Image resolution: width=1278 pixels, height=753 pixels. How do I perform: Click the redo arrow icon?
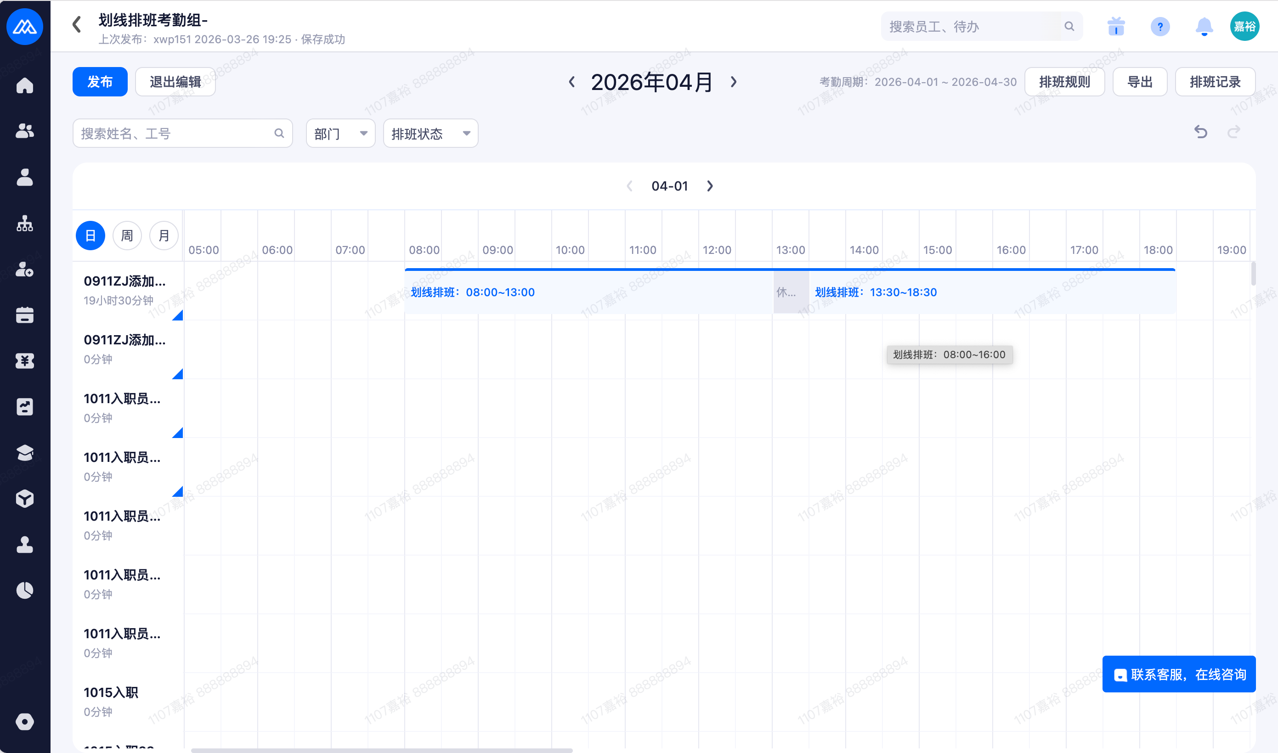point(1233,132)
